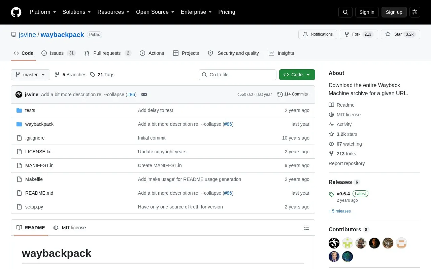Open appearance settings icon in header
Viewport: 431px width, 269px height.
tap(415, 12)
